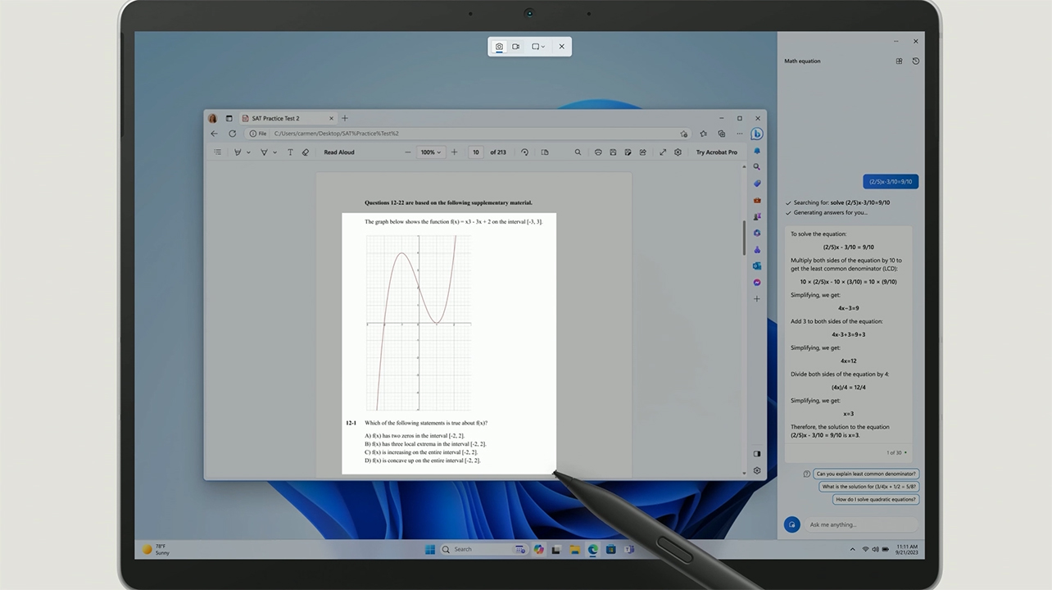This screenshot has width=1052, height=590.
Task: Toggle the PDF page view layout
Action: click(545, 152)
